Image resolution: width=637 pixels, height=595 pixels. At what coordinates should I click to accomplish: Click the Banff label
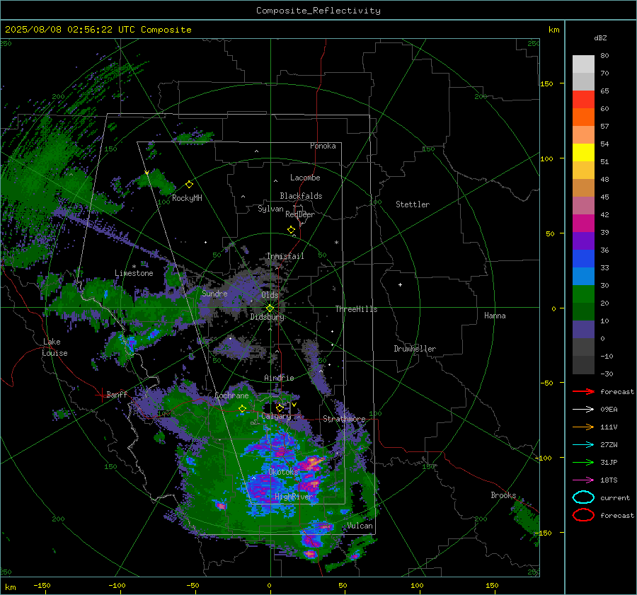(117, 395)
